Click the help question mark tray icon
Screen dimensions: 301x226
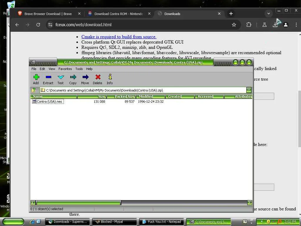click(x=245, y=222)
